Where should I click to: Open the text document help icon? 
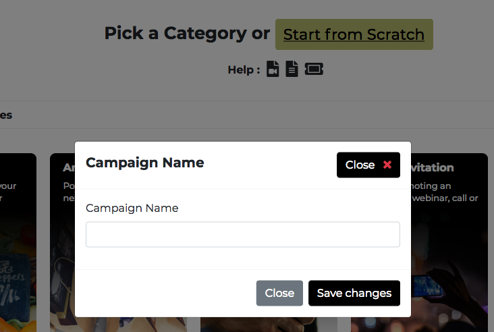[292, 69]
